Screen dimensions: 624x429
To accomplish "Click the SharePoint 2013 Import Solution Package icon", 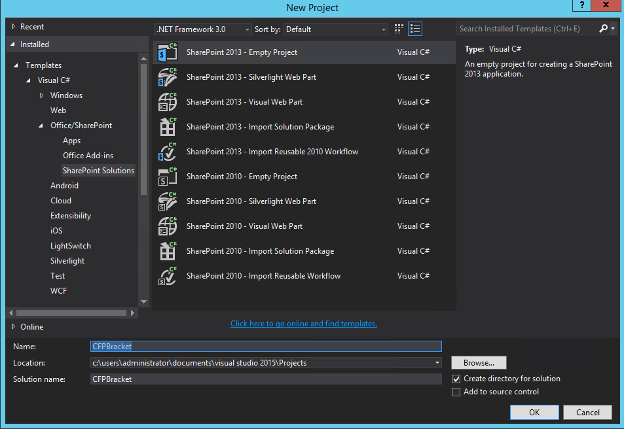I will point(168,127).
